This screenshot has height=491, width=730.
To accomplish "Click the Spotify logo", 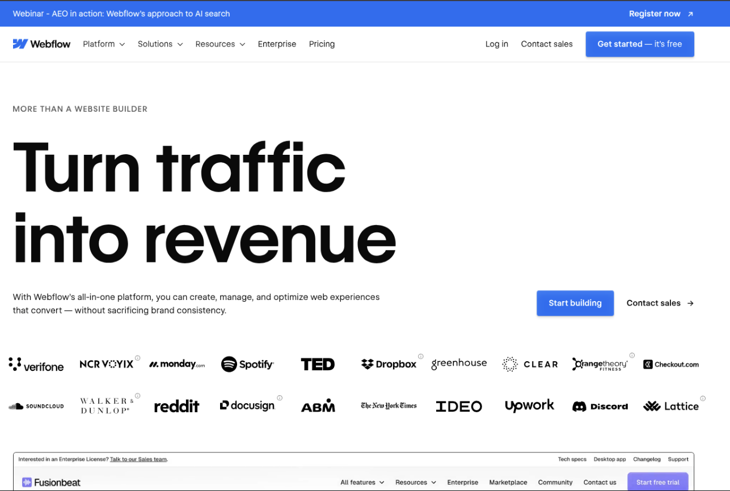I will tap(247, 364).
